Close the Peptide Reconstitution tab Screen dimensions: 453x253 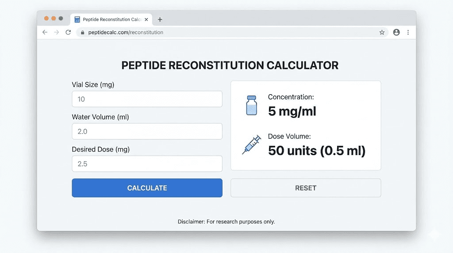click(x=146, y=19)
